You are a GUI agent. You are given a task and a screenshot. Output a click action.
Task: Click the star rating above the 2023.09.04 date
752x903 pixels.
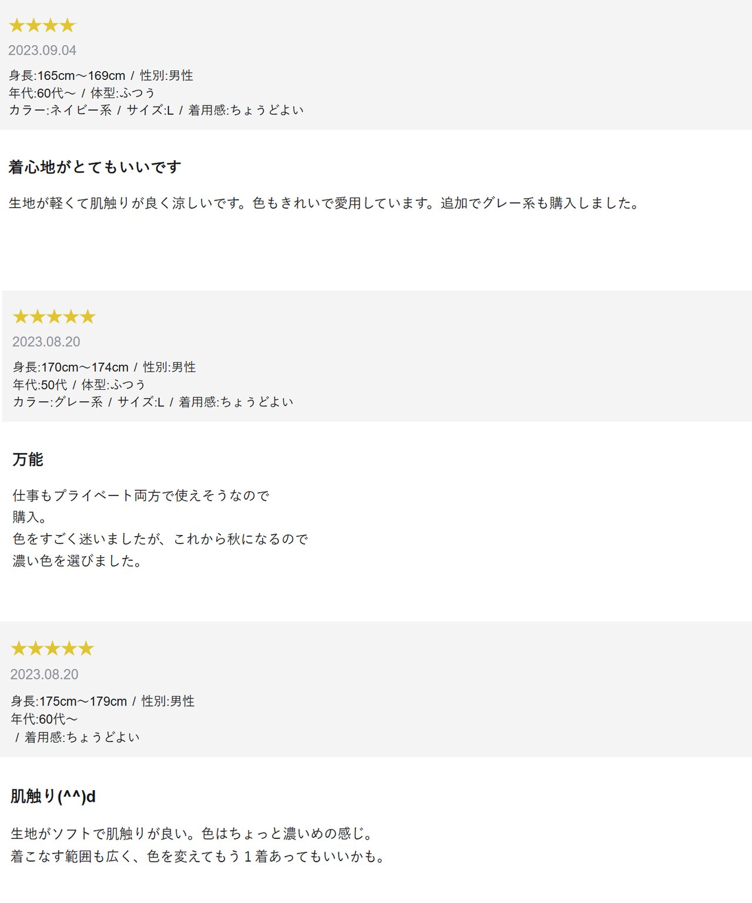pyautogui.click(x=42, y=25)
